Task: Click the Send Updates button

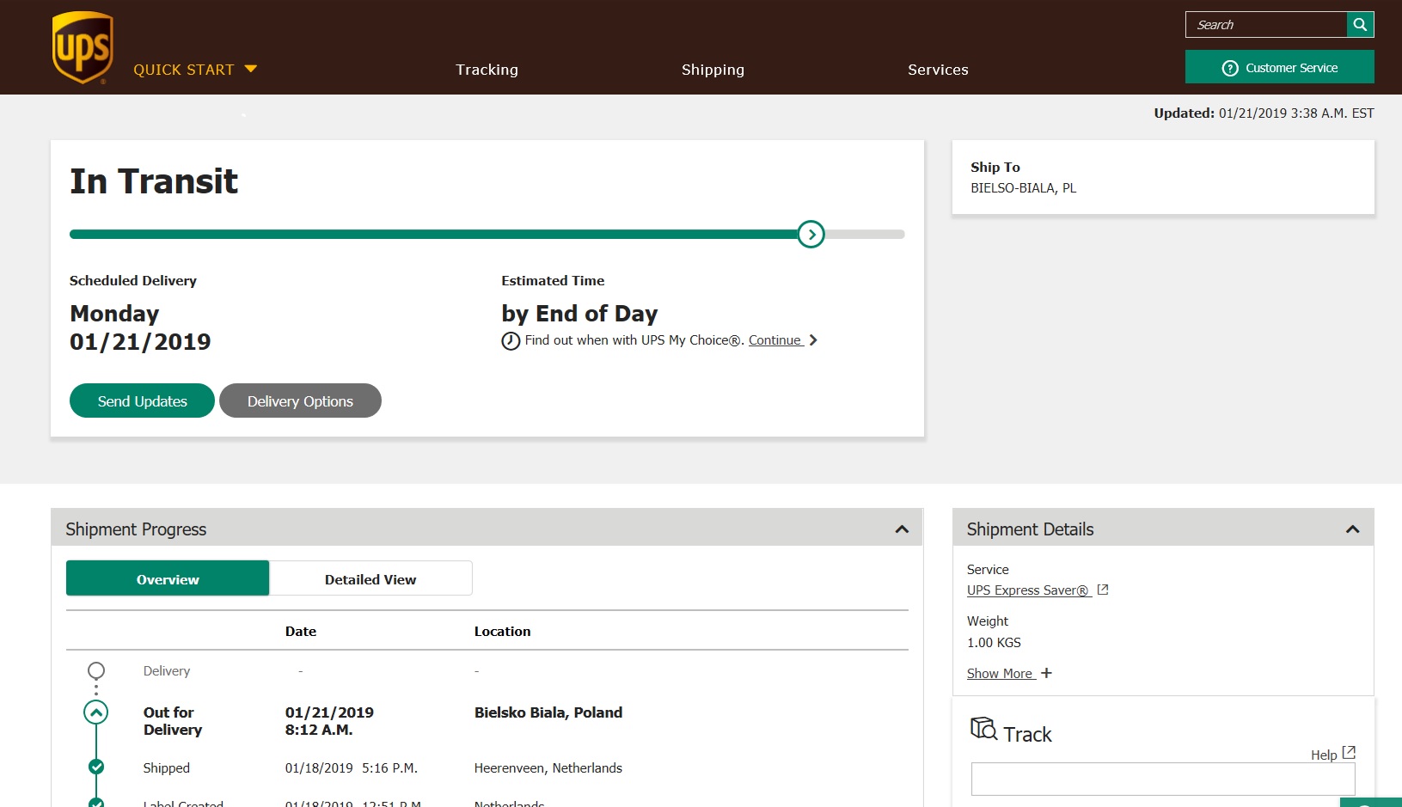Action: [x=142, y=400]
